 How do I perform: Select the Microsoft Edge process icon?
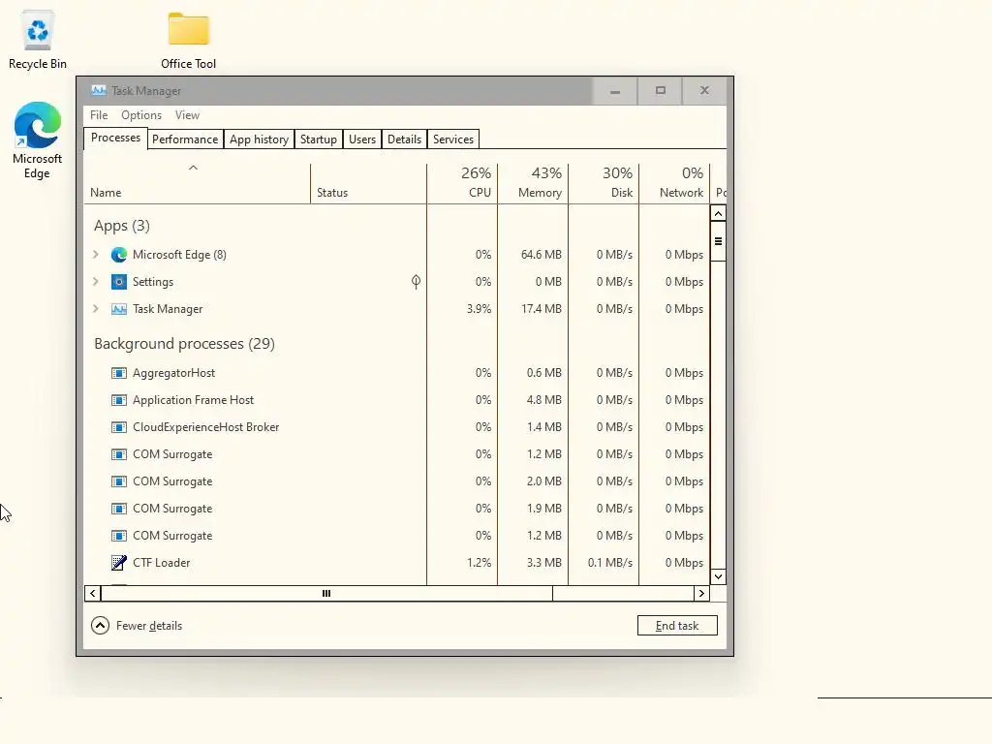coord(119,255)
